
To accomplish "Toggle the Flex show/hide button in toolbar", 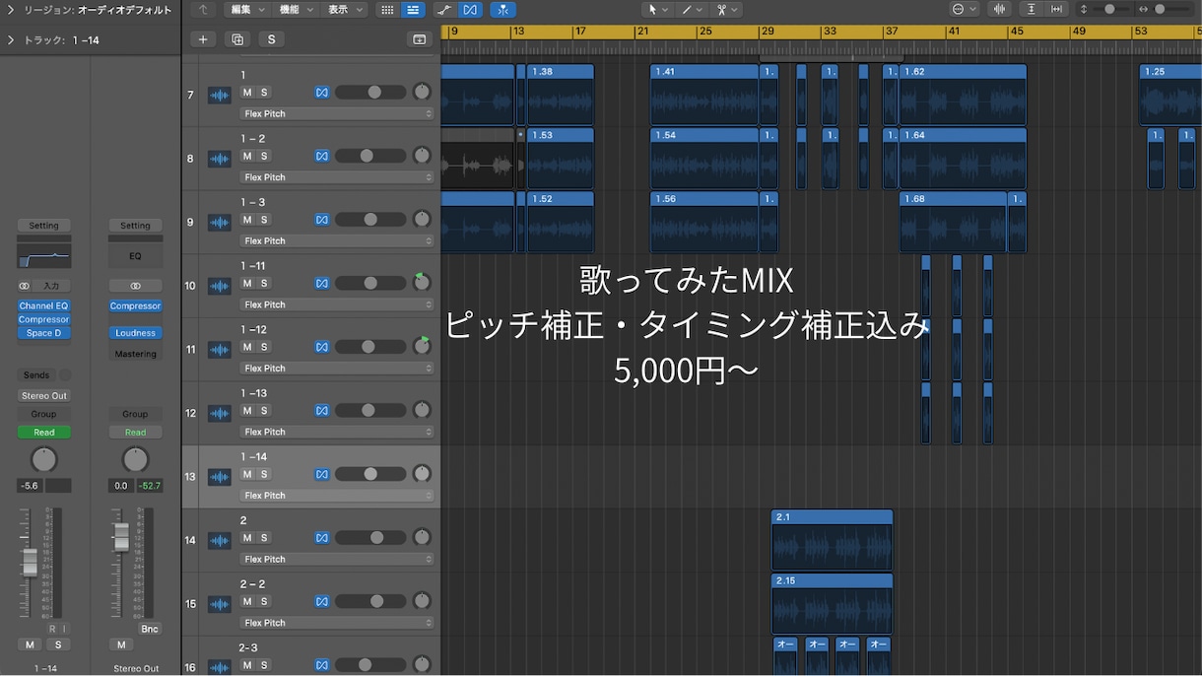I will point(471,10).
